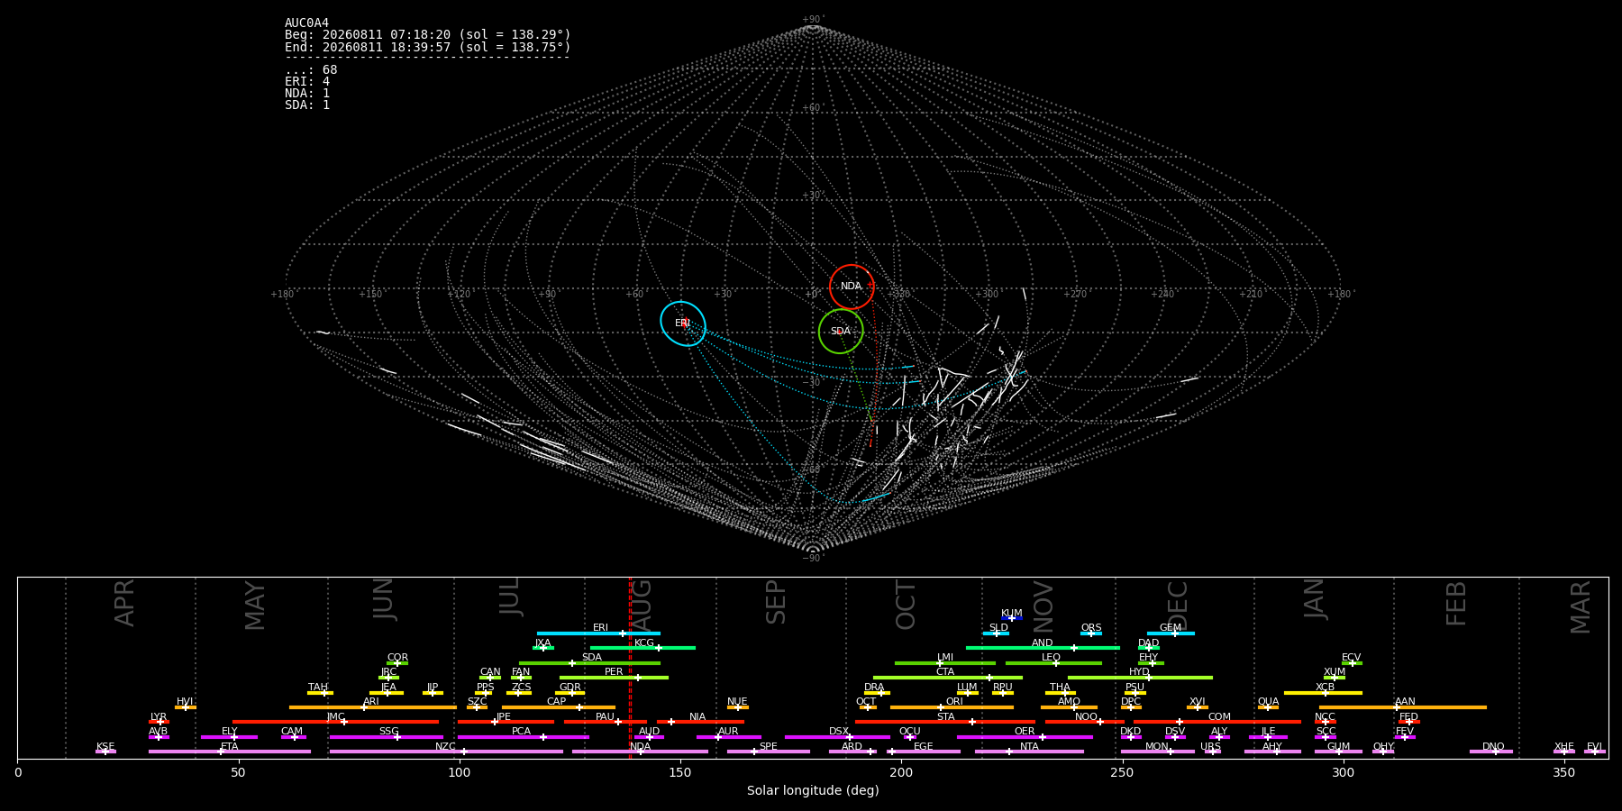Click the AAN shower label
This screenshot has width=1622, height=811.
1405,701
